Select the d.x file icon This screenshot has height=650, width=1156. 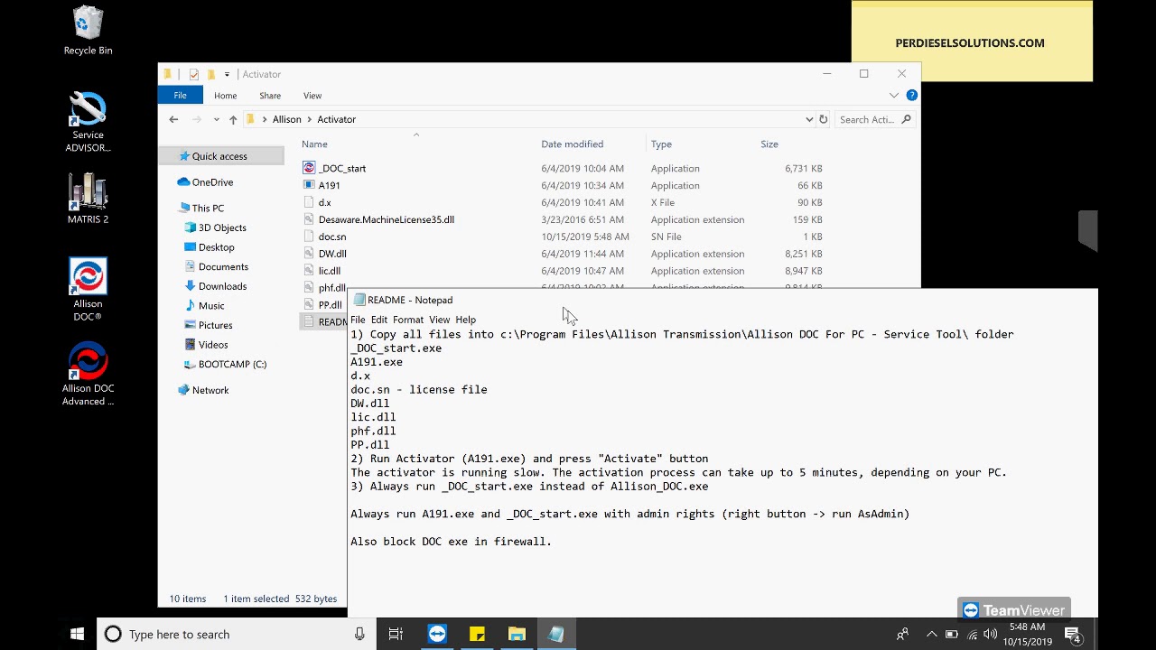click(x=309, y=202)
